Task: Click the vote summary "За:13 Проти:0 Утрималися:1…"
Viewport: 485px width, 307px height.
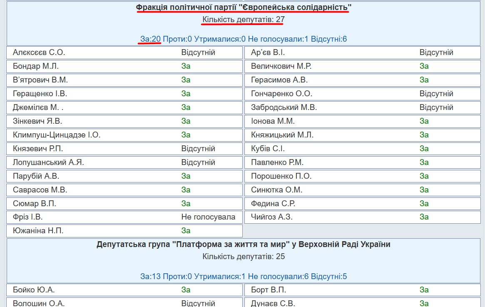Action: 244,276
